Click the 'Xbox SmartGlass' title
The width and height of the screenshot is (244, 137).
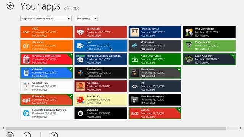[151, 56]
